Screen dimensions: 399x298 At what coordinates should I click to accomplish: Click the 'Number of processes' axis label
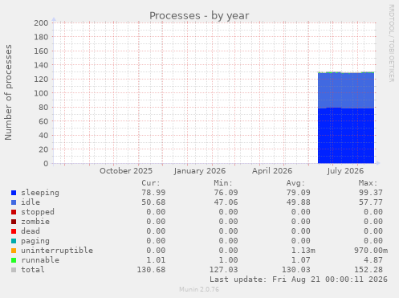tap(9, 92)
